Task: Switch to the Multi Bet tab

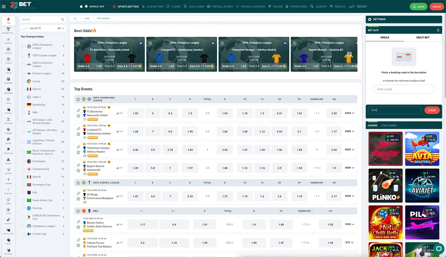Action: click(423, 38)
